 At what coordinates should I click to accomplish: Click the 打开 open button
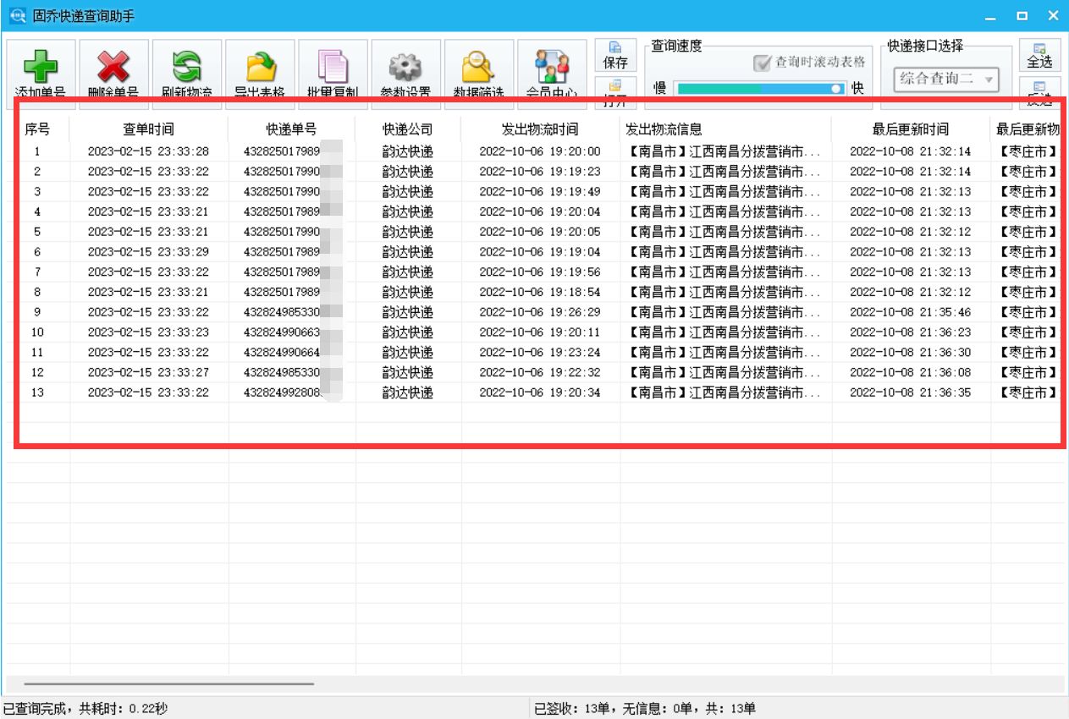pyautogui.click(x=617, y=89)
